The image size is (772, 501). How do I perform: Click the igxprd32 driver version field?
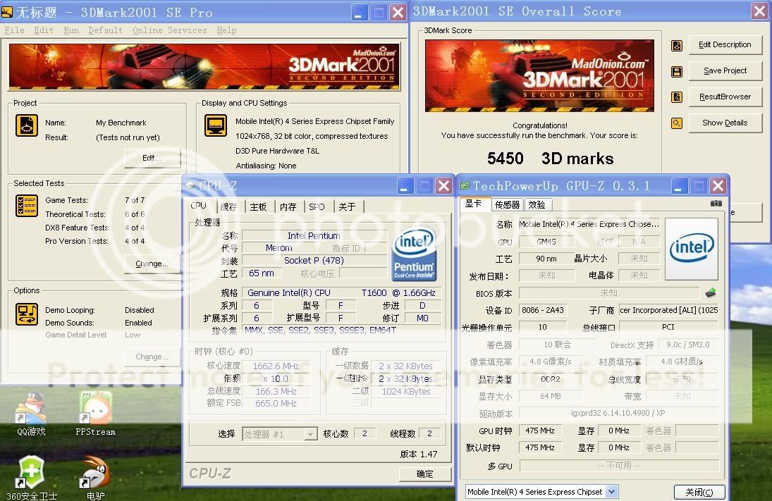pos(618,413)
